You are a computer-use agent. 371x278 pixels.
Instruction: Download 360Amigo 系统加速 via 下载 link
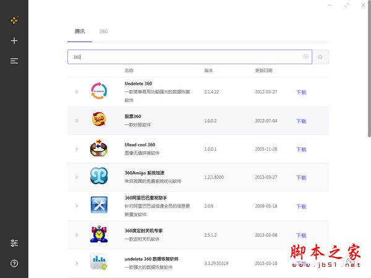[x=302, y=177]
